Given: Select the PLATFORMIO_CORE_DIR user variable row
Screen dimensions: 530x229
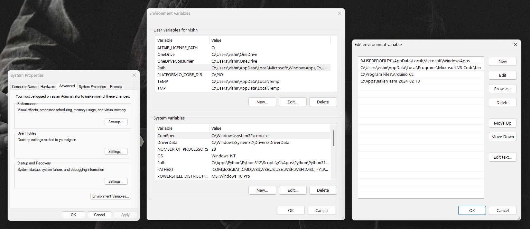Looking at the screenshot, I should [x=243, y=75].
